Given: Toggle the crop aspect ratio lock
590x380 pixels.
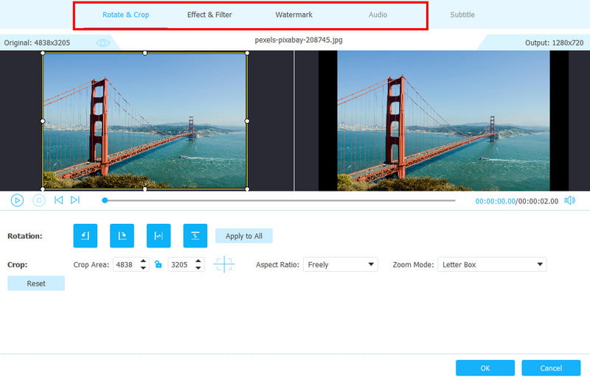Looking at the screenshot, I should [158, 264].
